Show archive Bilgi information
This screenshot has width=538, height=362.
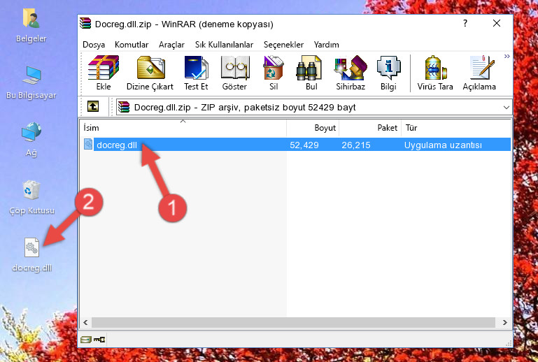click(x=388, y=73)
